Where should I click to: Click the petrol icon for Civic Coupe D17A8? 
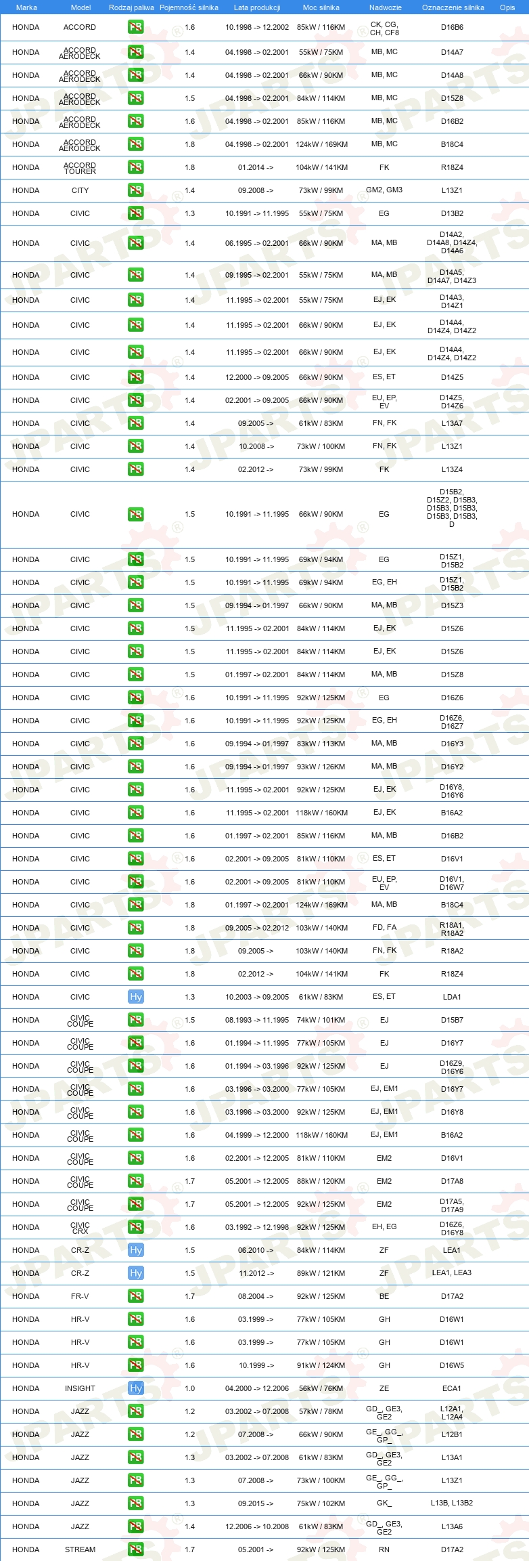(x=135, y=1181)
